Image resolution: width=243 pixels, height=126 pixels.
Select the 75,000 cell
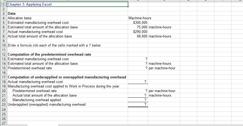click(x=138, y=27)
